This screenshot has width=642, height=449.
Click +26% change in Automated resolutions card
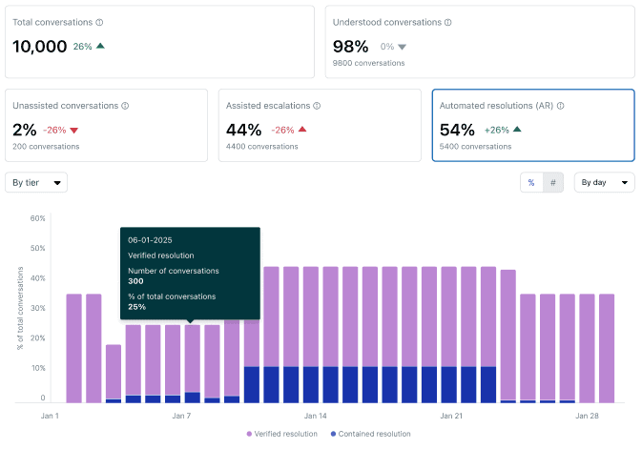[497, 131]
